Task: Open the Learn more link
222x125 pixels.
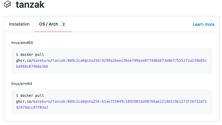Action: pos(204,24)
